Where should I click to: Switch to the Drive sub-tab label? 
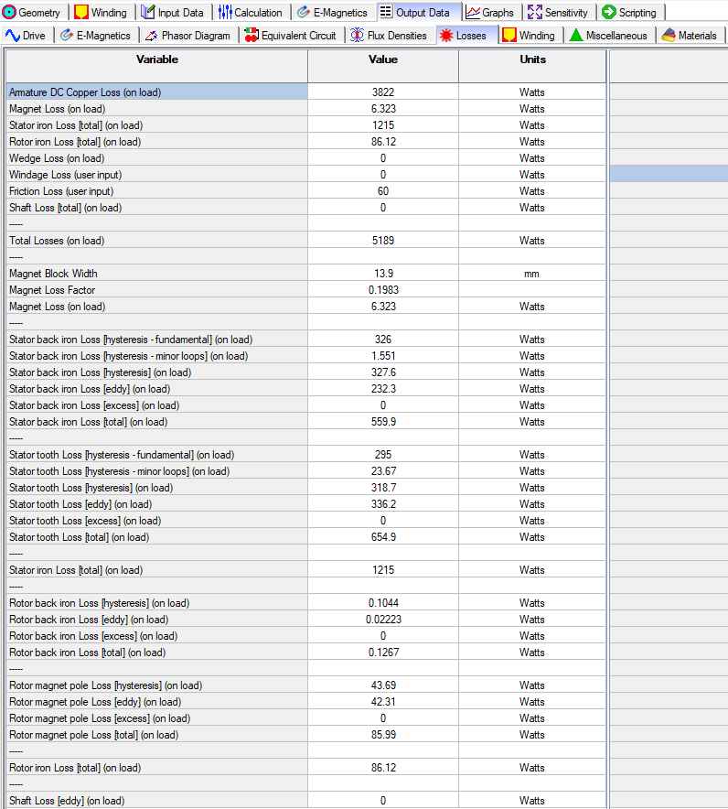(x=34, y=36)
